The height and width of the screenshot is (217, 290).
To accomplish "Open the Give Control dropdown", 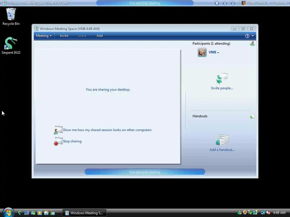I will click(x=255, y=3).
